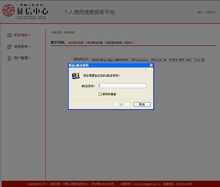Screen dimensions: 220x187
Task: Click the two-users icon in the dialog
Action: point(76,76)
